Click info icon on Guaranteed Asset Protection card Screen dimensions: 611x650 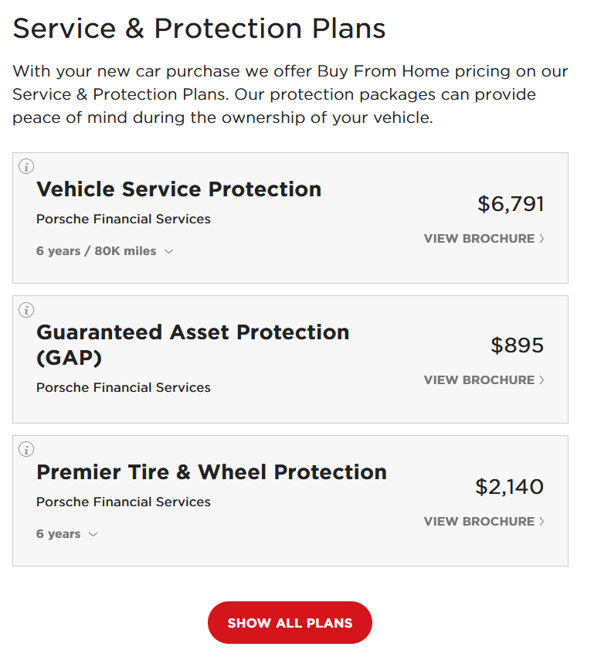[x=26, y=310]
